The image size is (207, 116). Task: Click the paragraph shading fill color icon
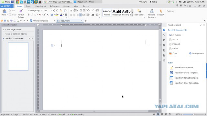pos(93,15)
